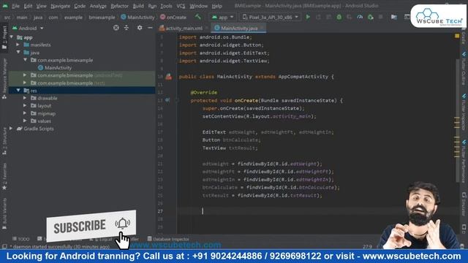Image resolution: width=468 pixels, height=263 pixels.
Task: Open the Navigate menu
Action: click(x=60, y=6)
